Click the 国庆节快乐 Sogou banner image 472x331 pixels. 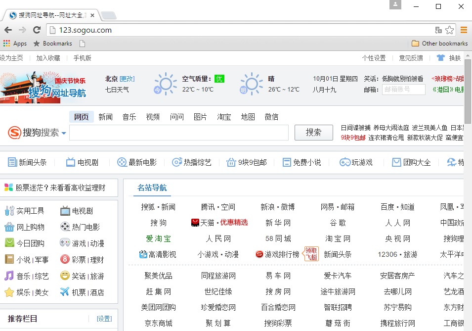[43, 87]
